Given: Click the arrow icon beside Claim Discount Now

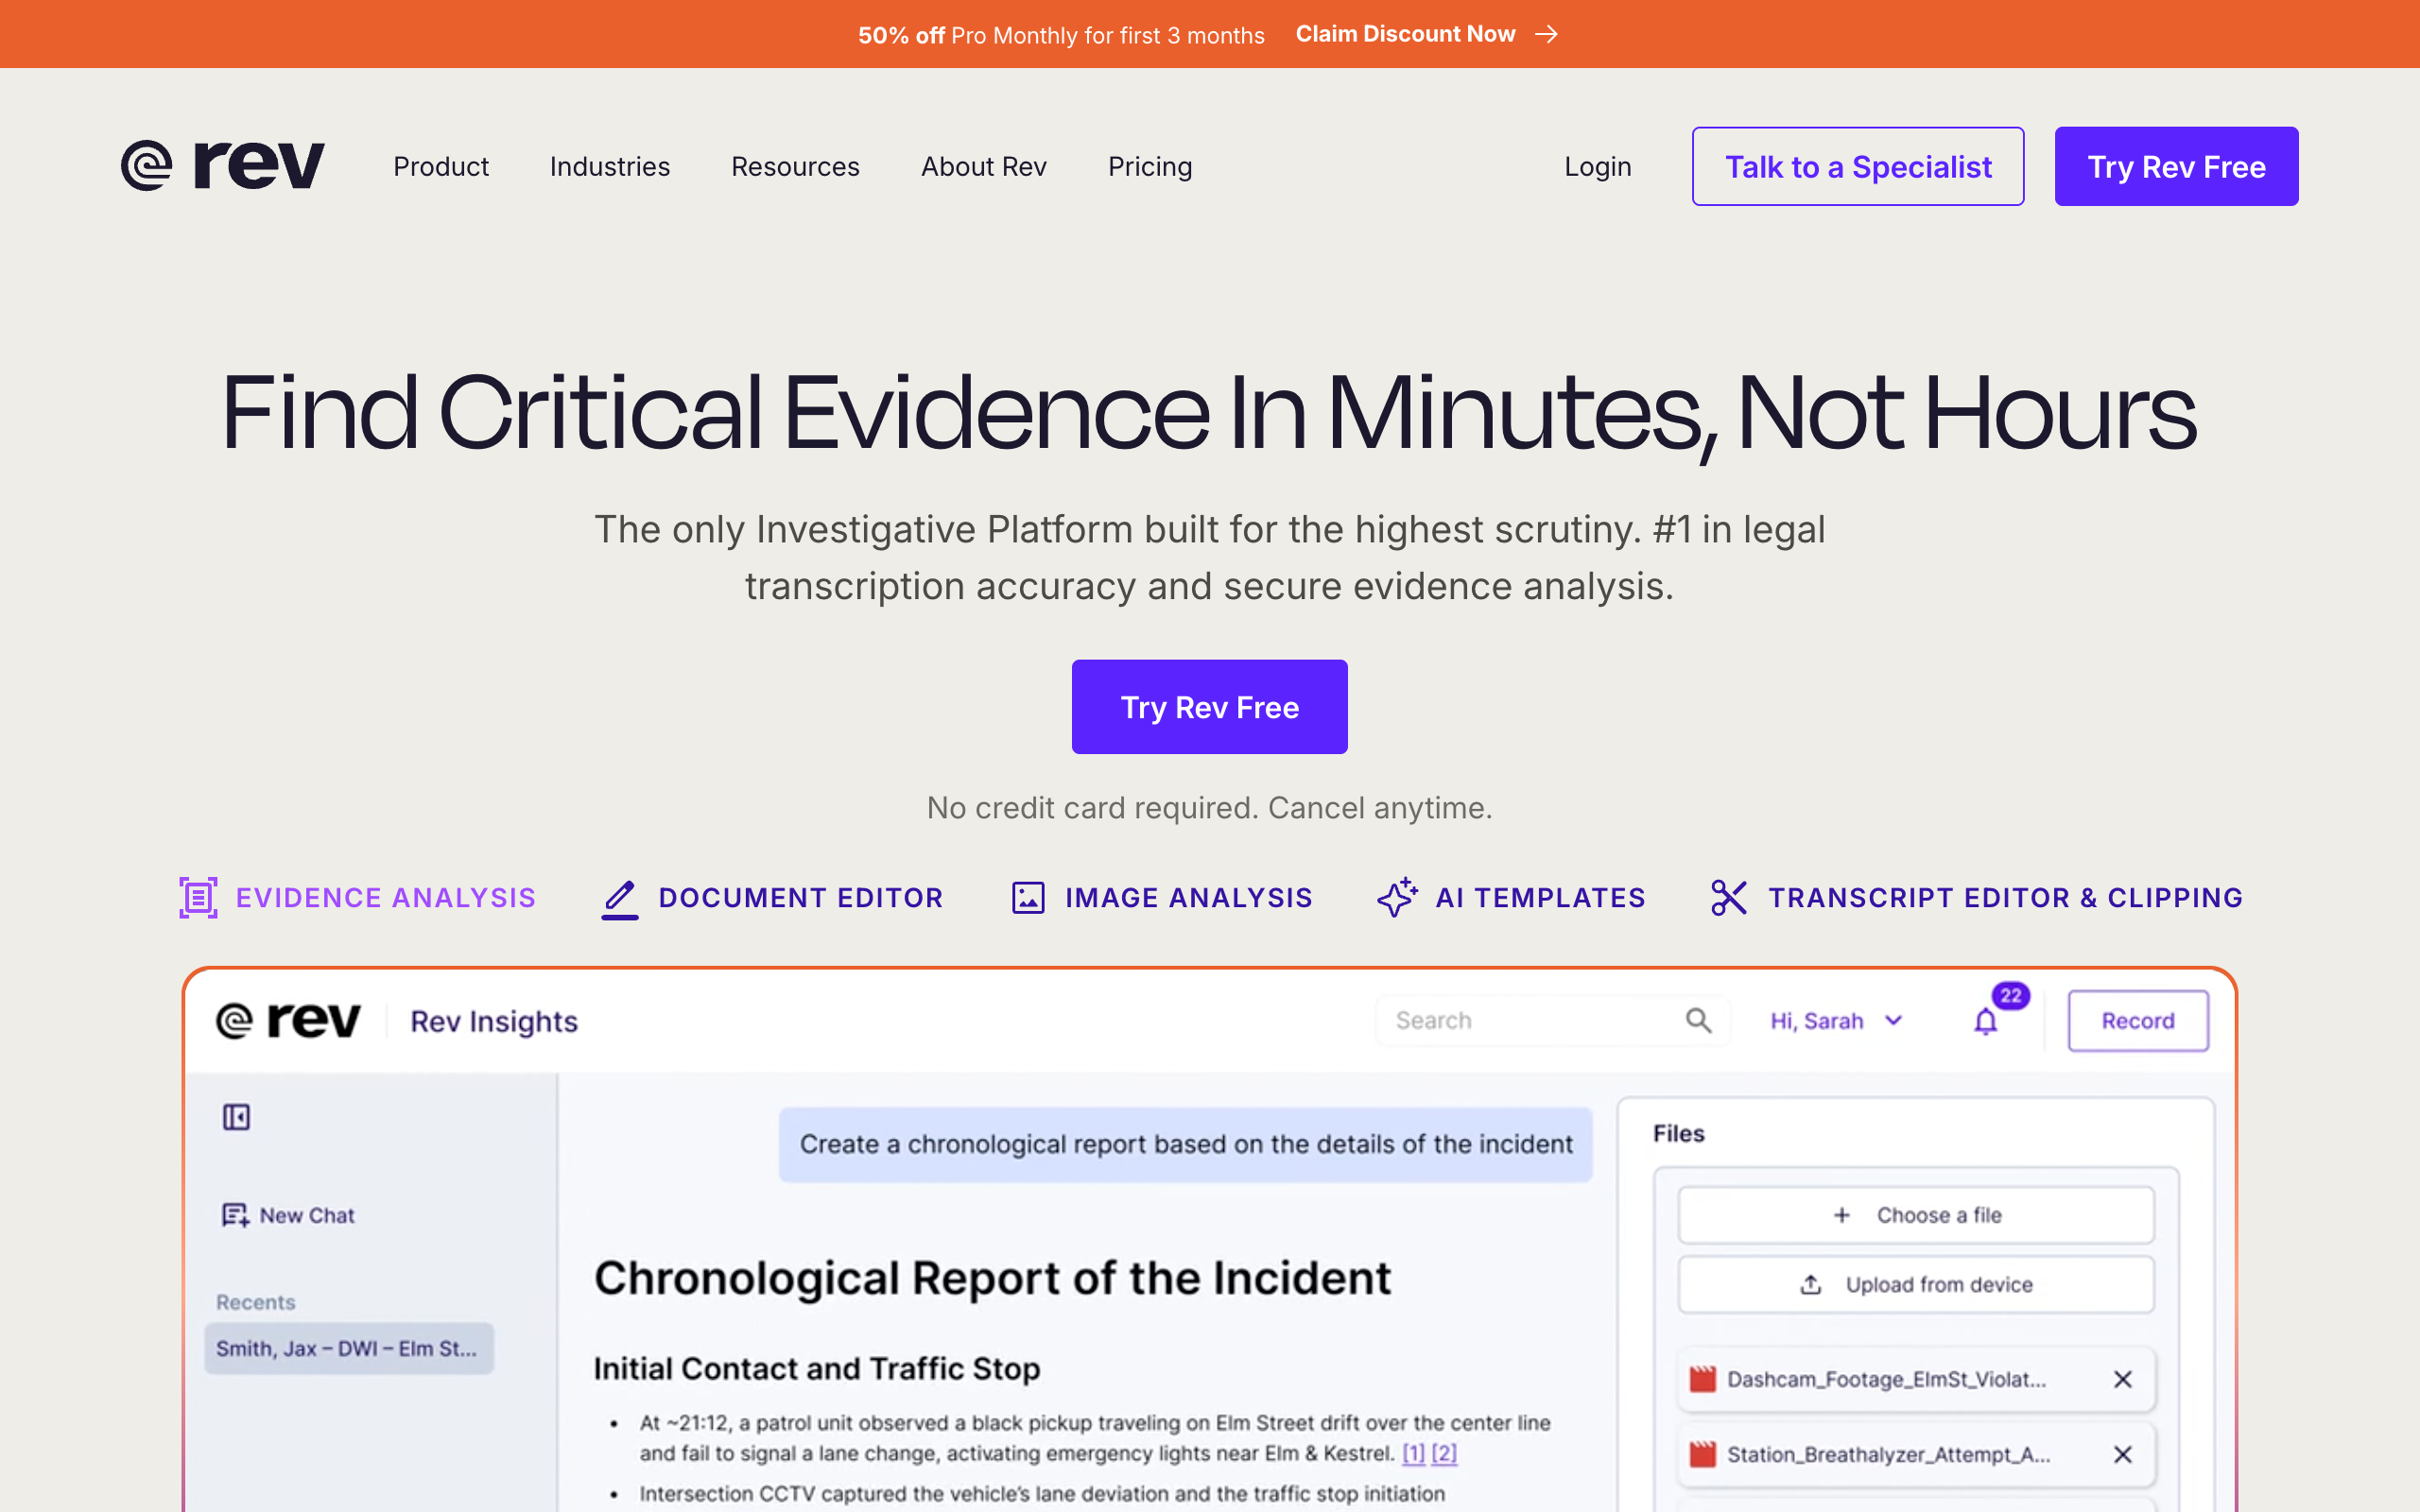Looking at the screenshot, I should click(x=1547, y=34).
